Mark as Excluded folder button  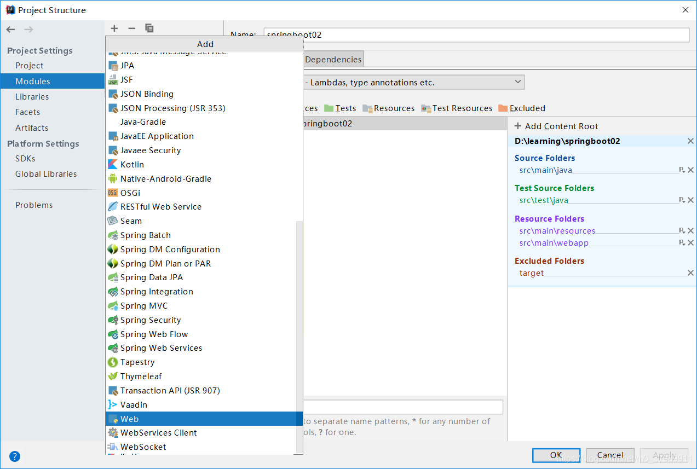(522, 108)
